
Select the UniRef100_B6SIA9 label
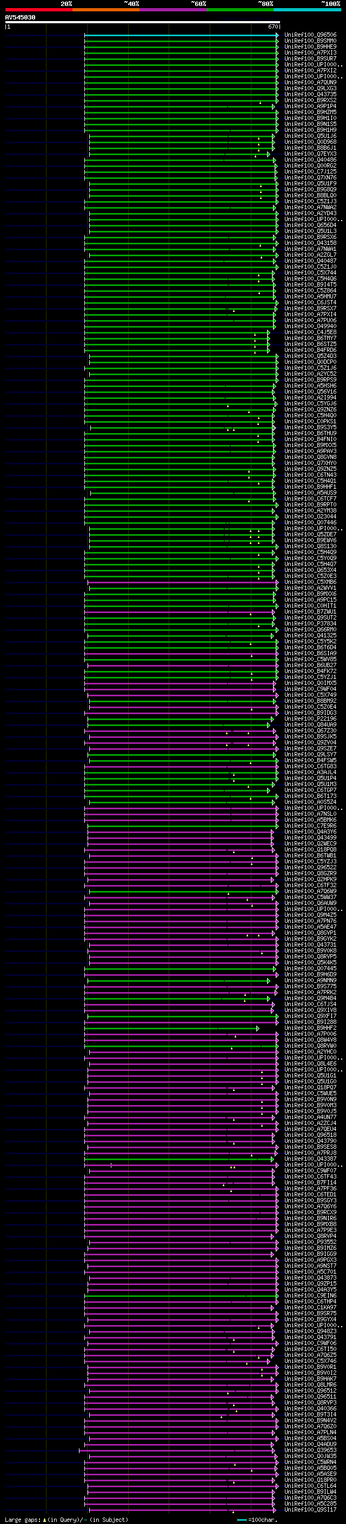pos(310,653)
